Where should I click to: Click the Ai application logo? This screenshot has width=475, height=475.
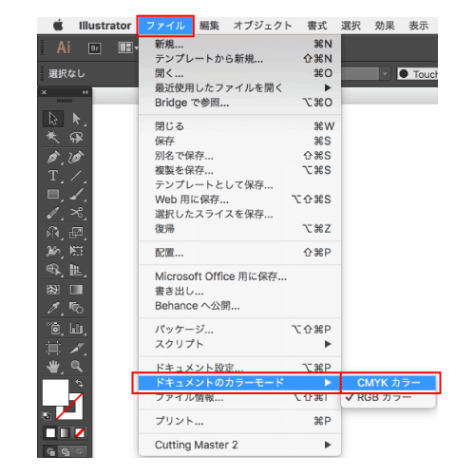click(64, 47)
